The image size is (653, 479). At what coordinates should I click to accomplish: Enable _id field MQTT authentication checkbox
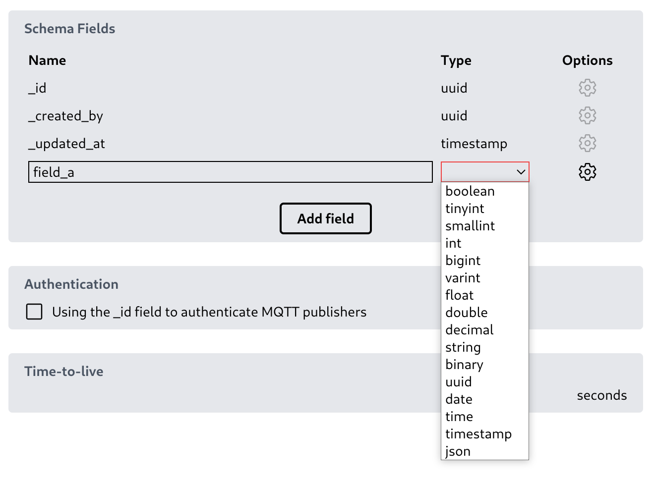[x=34, y=312]
